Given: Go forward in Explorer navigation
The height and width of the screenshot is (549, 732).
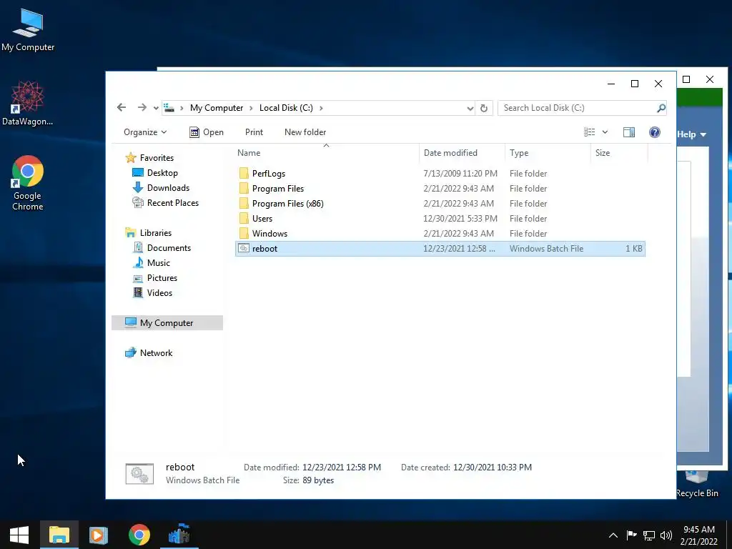Looking at the screenshot, I should pyautogui.click(x=142, y=108).
